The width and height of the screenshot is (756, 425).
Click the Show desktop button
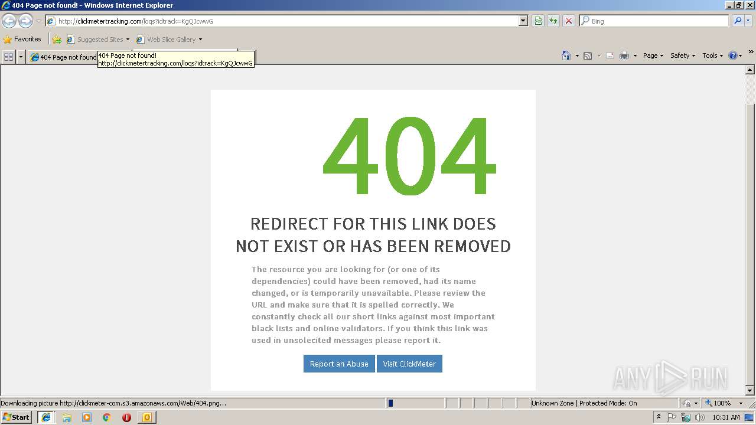point(750,417)
